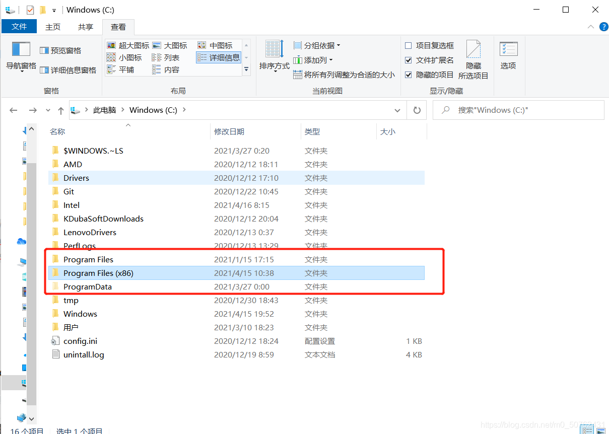Select Details (详细信息) layout
609x434 pixels.
pos(219,57)
